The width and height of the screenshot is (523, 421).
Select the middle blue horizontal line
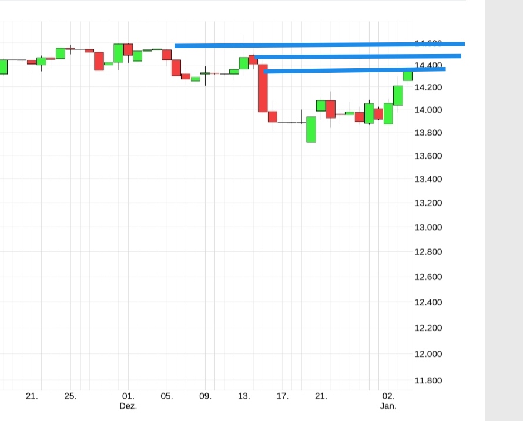(x=358, y=56)
